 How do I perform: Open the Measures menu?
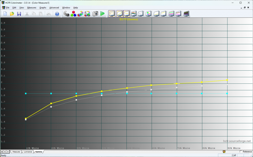(32, 8)
